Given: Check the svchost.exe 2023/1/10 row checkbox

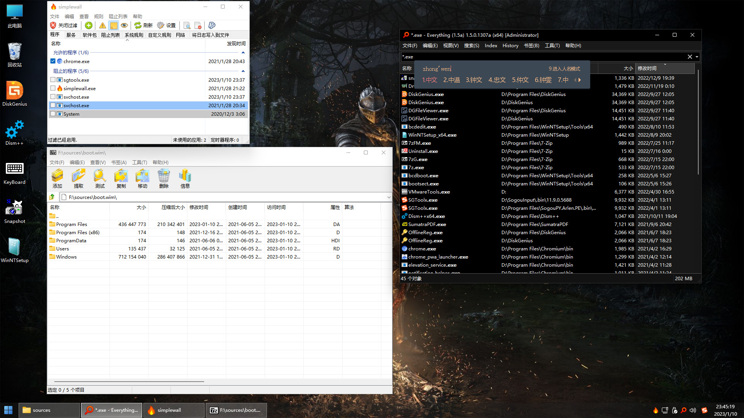Looking at the screenshot, I should coord(53,97).
